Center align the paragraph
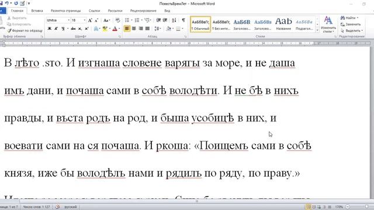Image resolution: width=374 pixels, height=210 pixels. pos(134,29)
